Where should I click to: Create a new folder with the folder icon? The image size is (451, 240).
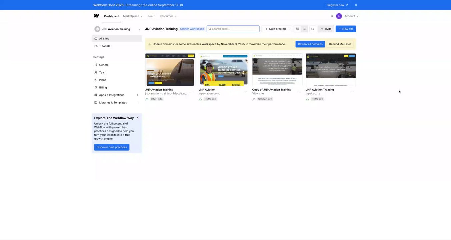tap(313, 29)
